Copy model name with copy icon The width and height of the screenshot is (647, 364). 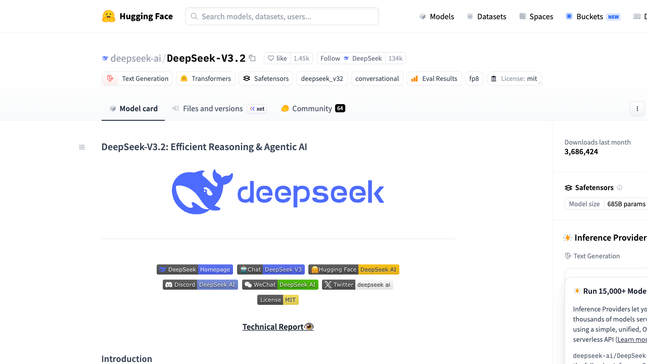[x=253, y=58]
